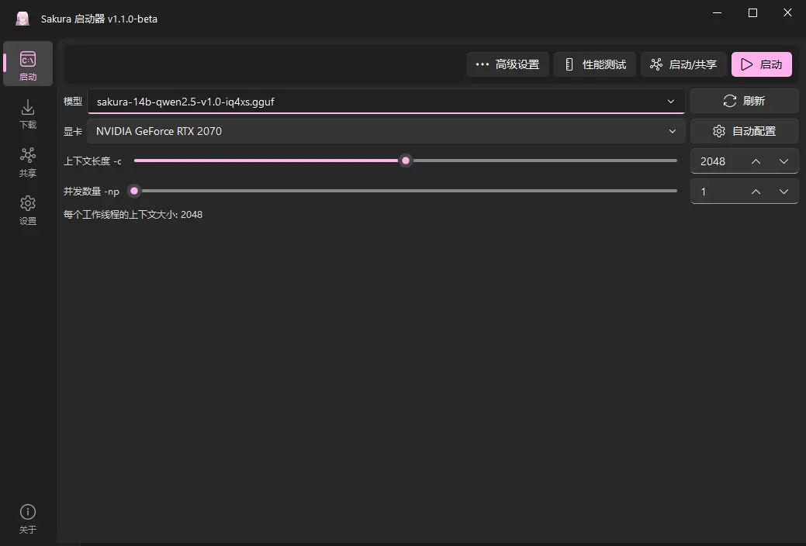Click the 启动/共享 launch and share button
Viewport: 806px width, 546px height.
click(683, 64)
